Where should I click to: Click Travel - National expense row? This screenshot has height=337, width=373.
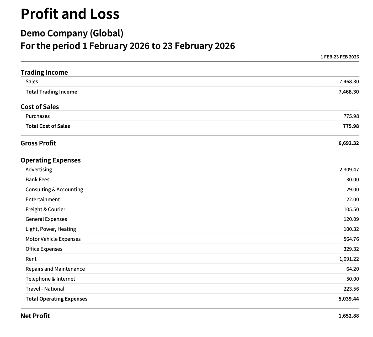coord(190,289)
